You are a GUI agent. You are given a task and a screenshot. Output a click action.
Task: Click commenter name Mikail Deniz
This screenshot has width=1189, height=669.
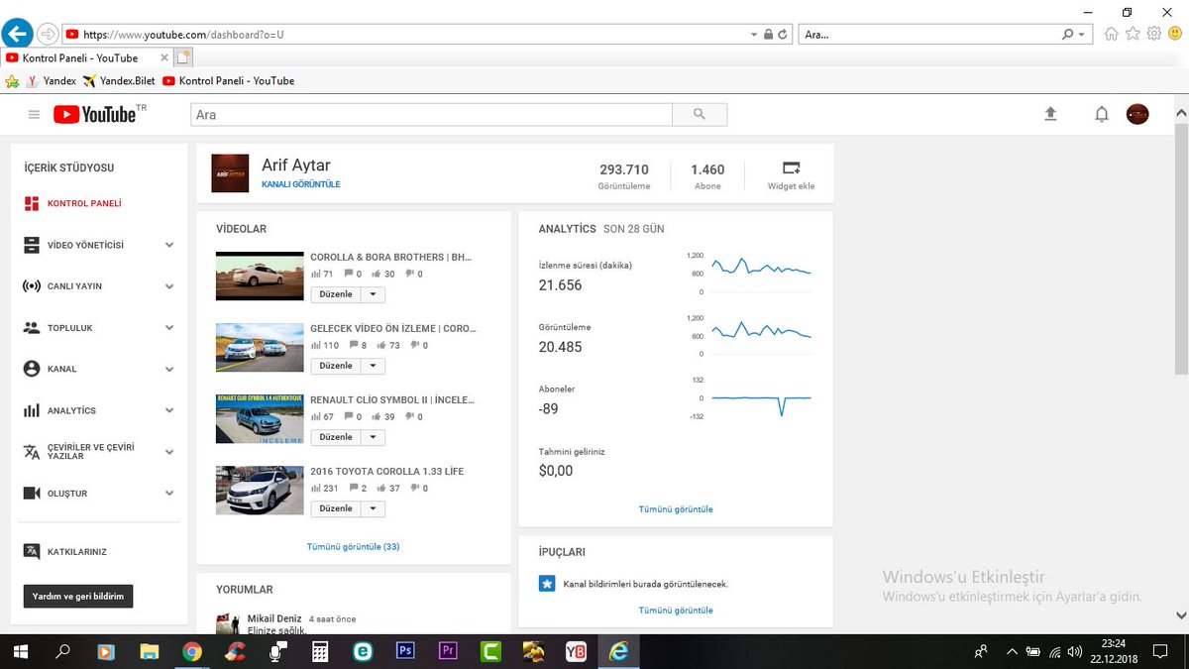point(274,618)
